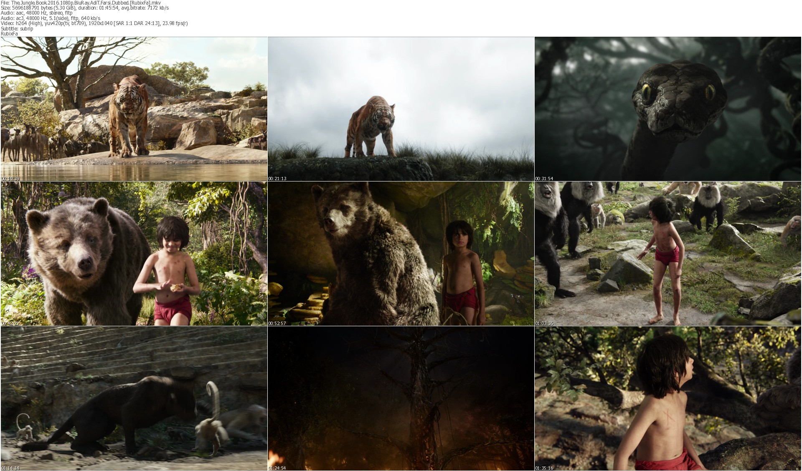The image size is (802, 471).
Task: Select the 'Audio: ac3, 48000 Hz, 5.1(side)' line
Action: 51,18
